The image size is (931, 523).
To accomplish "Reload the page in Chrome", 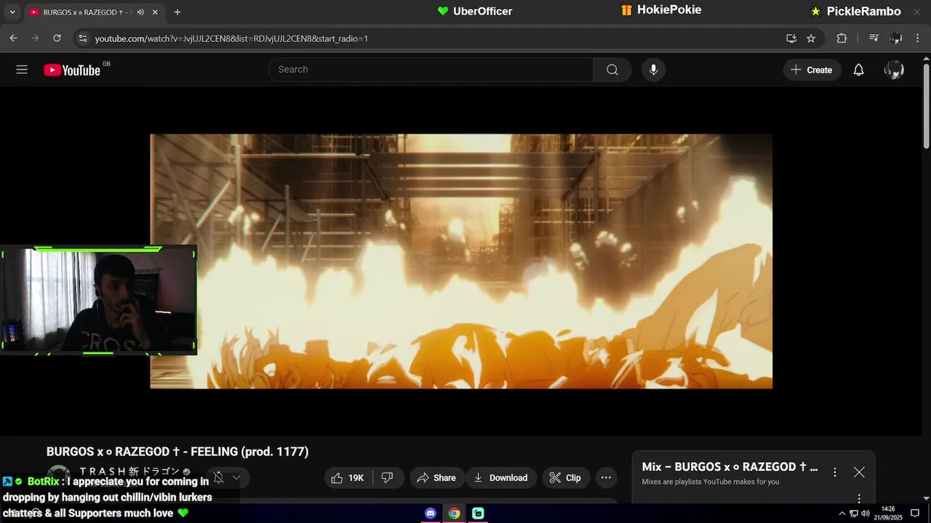I will (x=57, y=38).
